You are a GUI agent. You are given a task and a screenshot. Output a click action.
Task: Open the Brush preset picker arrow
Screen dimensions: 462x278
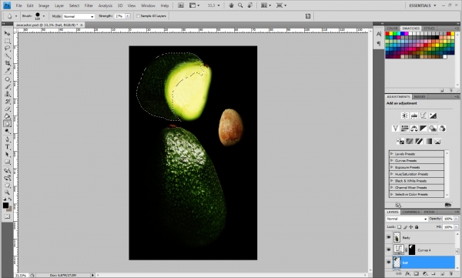[44, 16]
